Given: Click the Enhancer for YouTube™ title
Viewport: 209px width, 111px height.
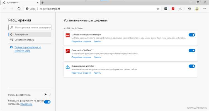Looking at the screenshot, I should pyautogui.click(x=82, y=50).
